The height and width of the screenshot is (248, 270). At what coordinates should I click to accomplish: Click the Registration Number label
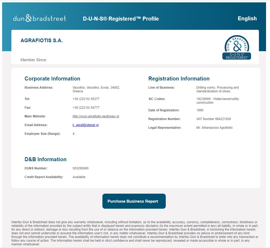tap(164, 119)
